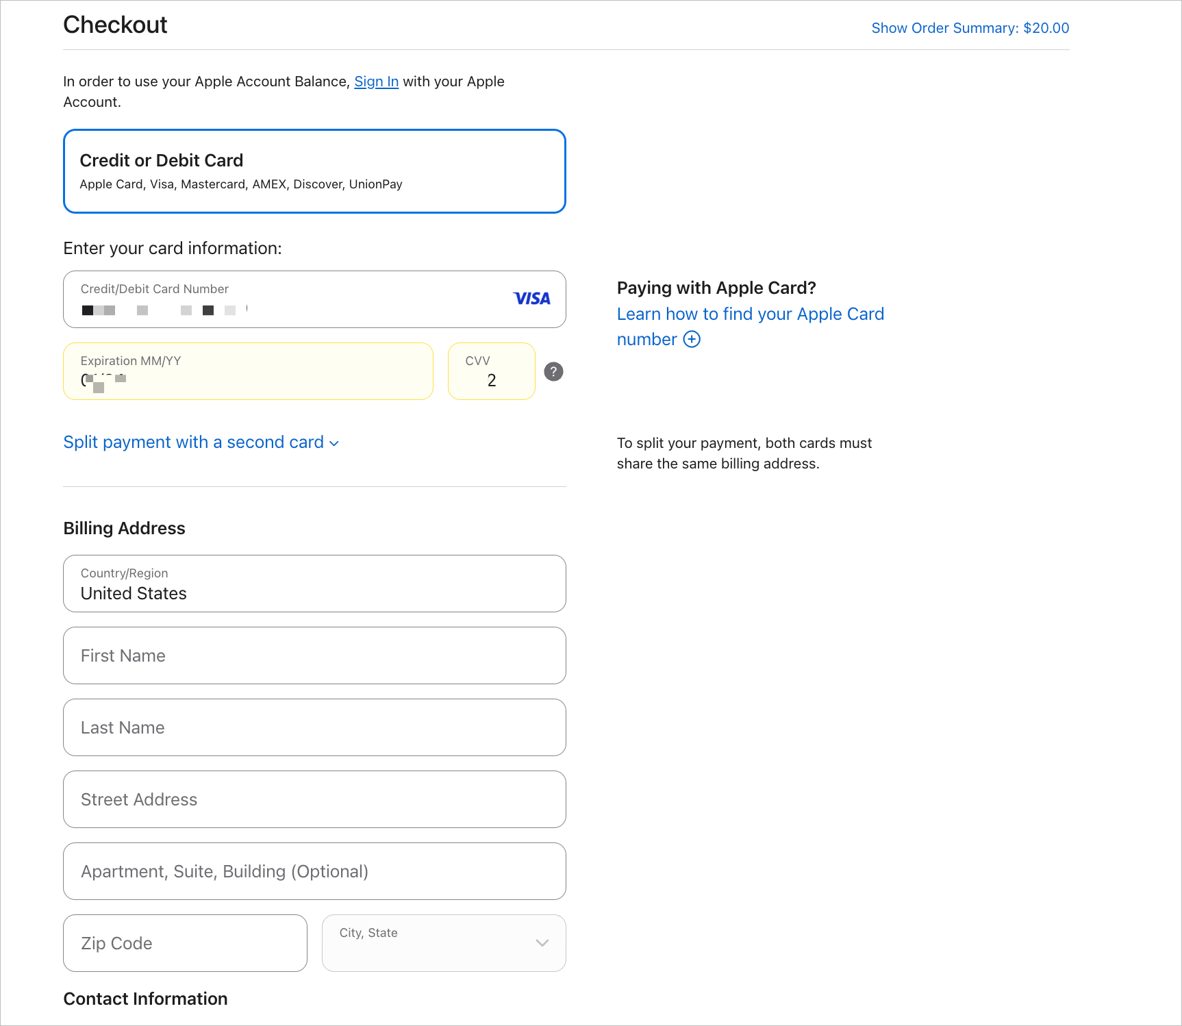Screen dimensions: 1182x1026
Task: Open Learn how to find your Apple Card link
Action: 751,326
